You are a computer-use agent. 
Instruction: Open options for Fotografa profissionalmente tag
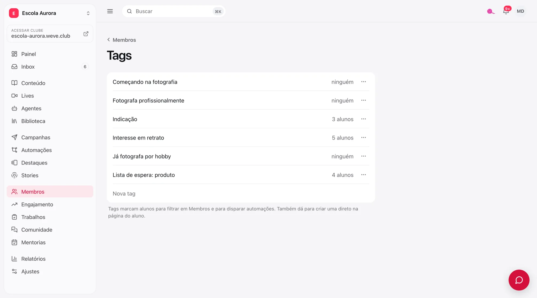[364, 100]
